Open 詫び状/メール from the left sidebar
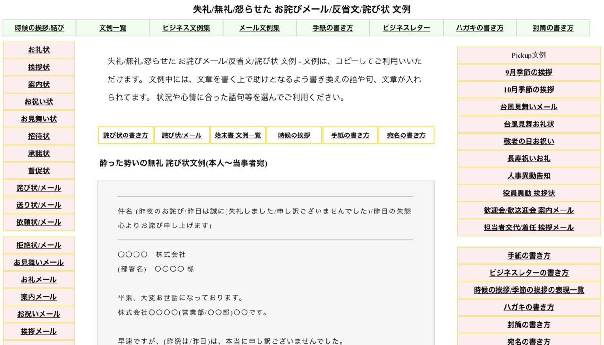The image size is (604, 345). (39, 188)
